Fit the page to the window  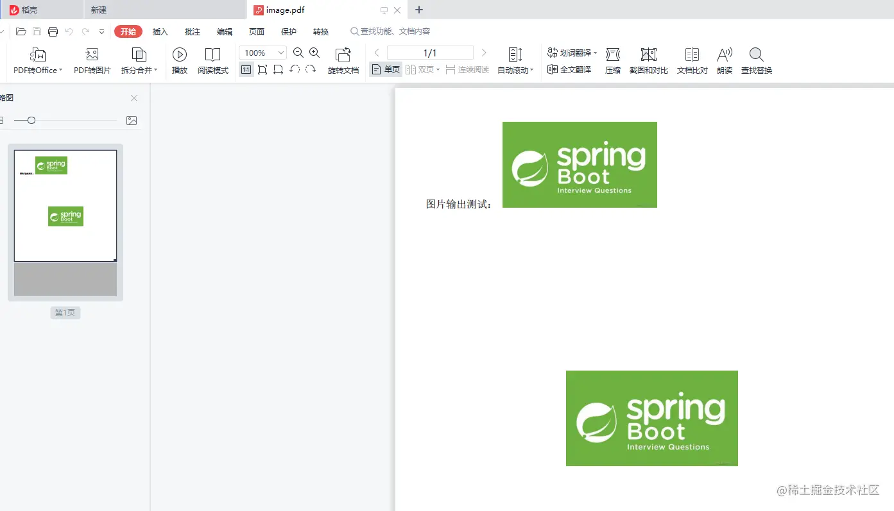click(x=262, y=69)
